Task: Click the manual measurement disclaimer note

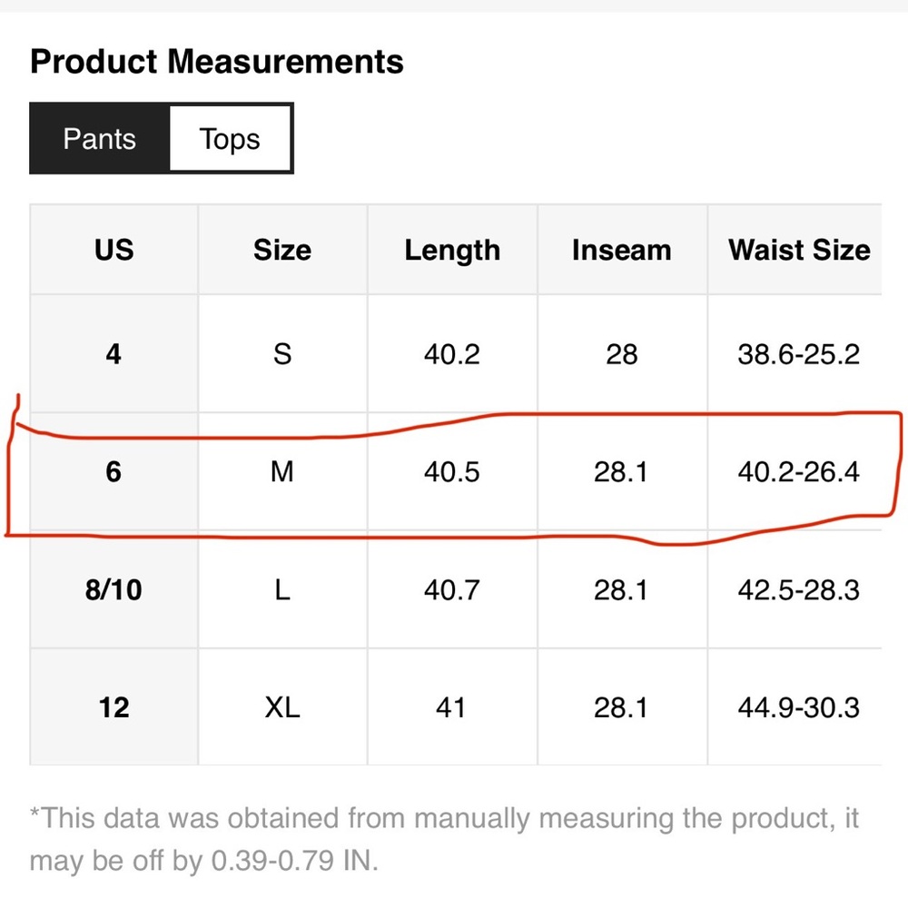Action: pyautogui.click(x=444, y=839)
